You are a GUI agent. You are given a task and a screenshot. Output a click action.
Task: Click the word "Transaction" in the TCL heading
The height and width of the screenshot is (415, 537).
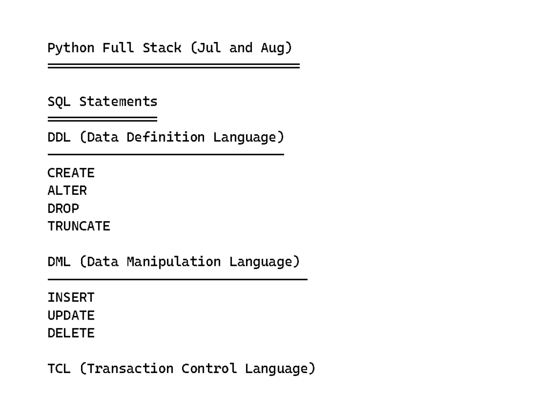tap(130, 369)
